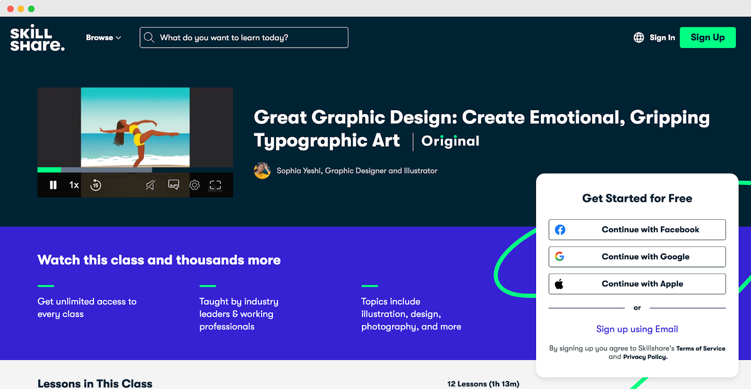
Task: Click 'Get unlimited access to every class' text
Action: point(87,308)
